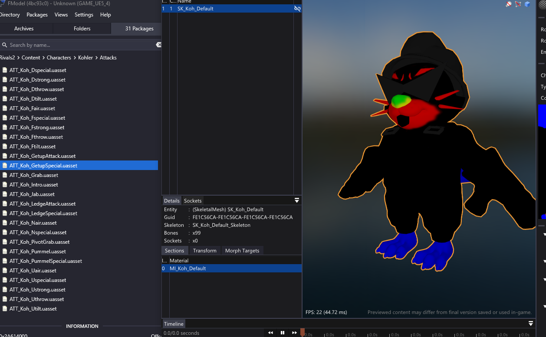Click file icon of ATT_Koh_Ftilt.uasset
Viewport: 546px width, 337px height.
coord(5,146)
